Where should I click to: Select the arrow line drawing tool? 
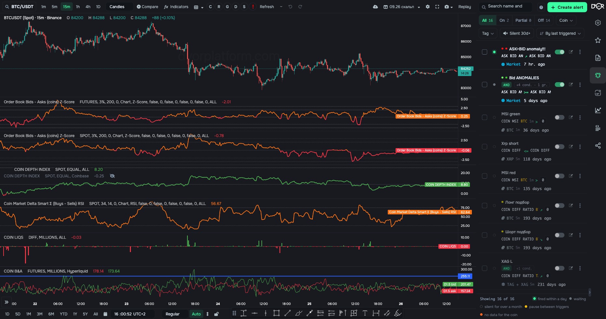tap(309, 313)
